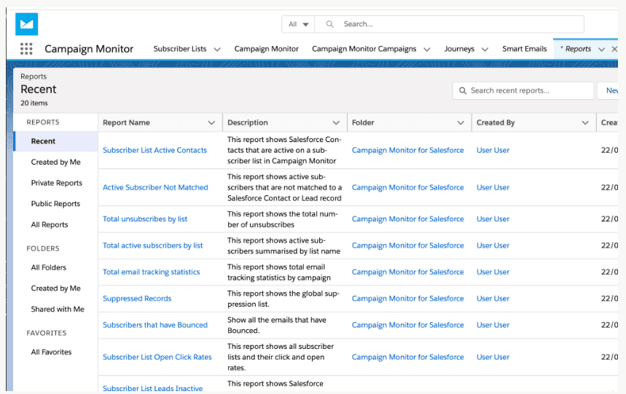Screen dimensions: 626x394
Task: Open the Total email tracking statistics report
Action: click(152, 272)
